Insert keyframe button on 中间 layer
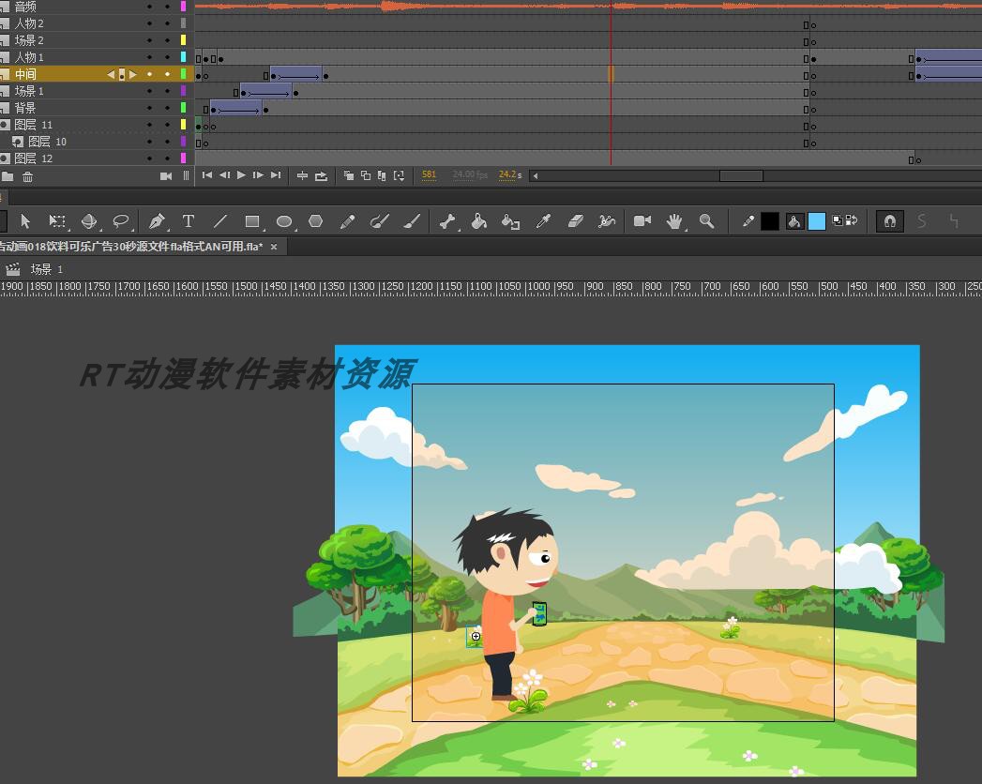This screenshot has width=982, height=784. (122, 74)
